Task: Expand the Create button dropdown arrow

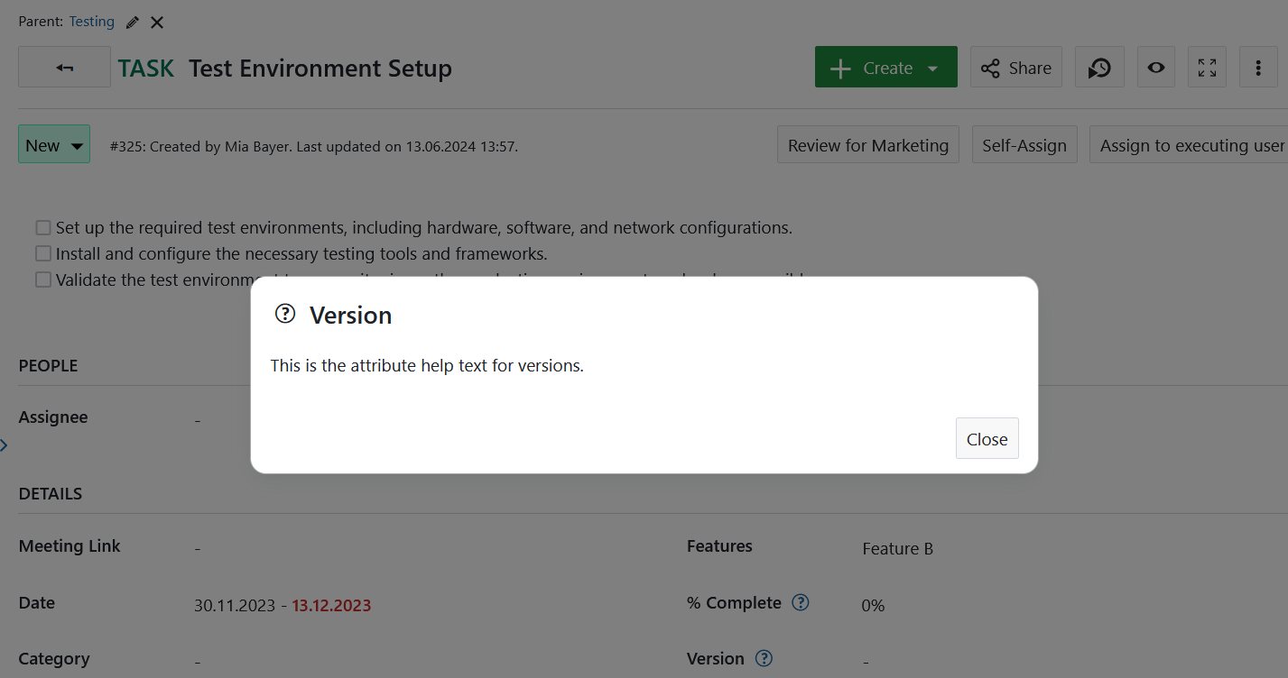Action: point(933,67)
